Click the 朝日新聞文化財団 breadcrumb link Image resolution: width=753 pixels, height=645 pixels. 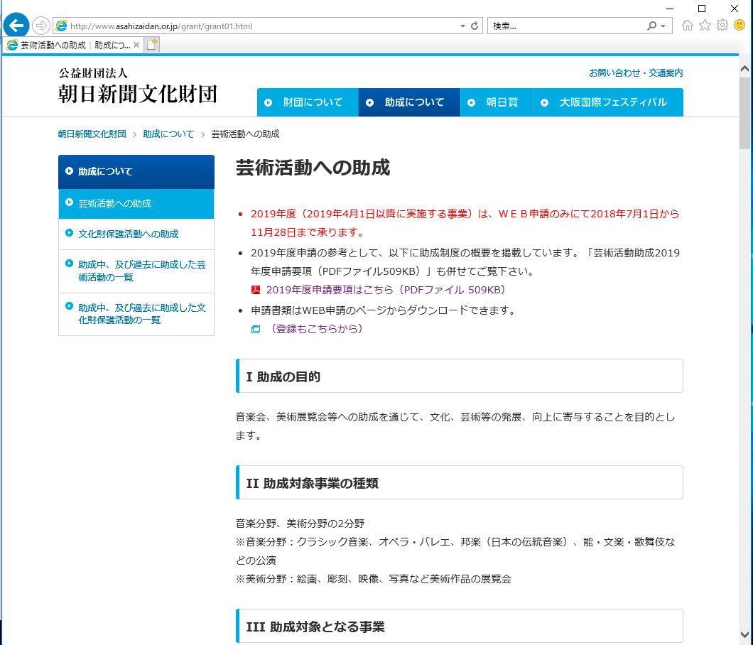click(92, 134)
